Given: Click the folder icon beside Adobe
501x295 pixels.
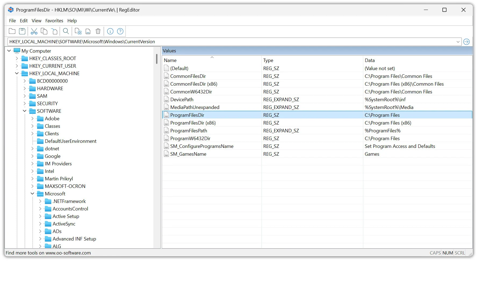Looking at the screenshot, I should pos(40,119).
